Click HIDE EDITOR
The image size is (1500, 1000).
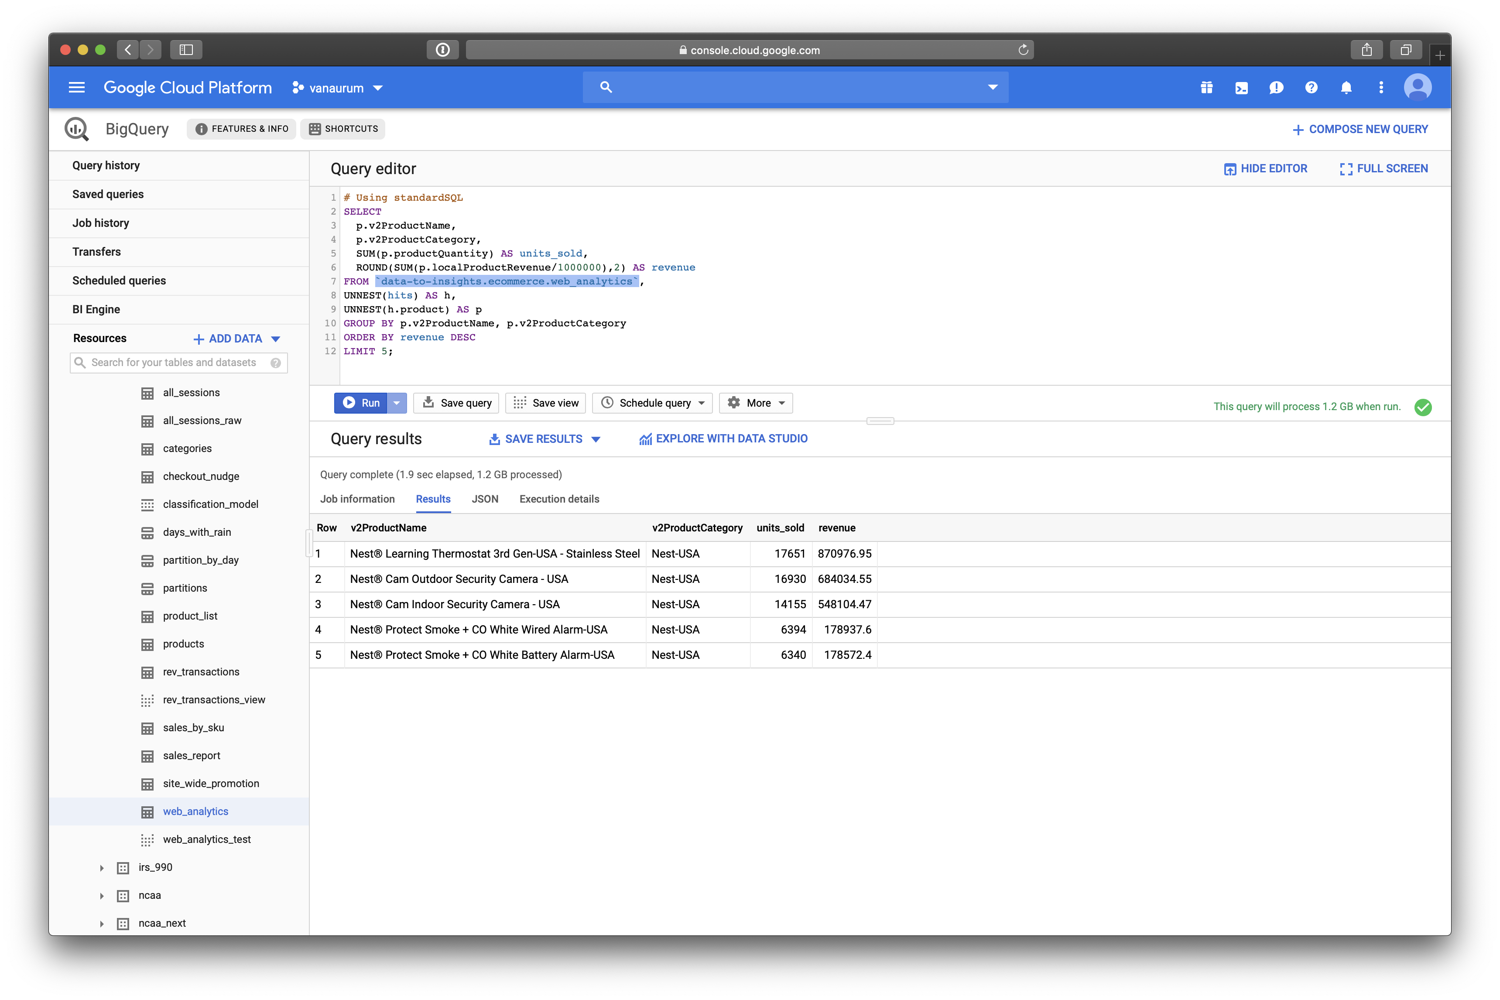[x=1265, y=169]
